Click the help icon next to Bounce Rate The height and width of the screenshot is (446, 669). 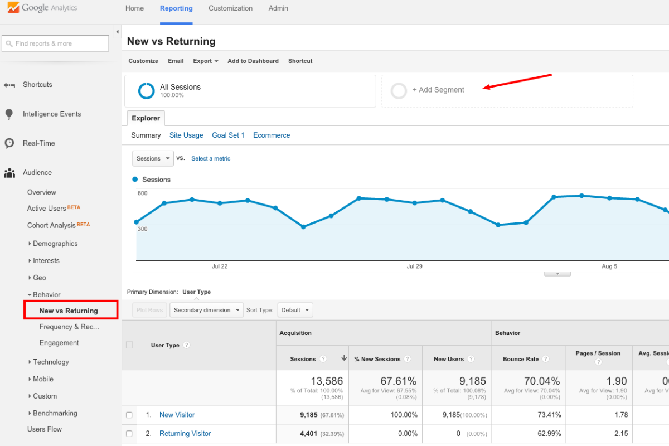[545, 359]
